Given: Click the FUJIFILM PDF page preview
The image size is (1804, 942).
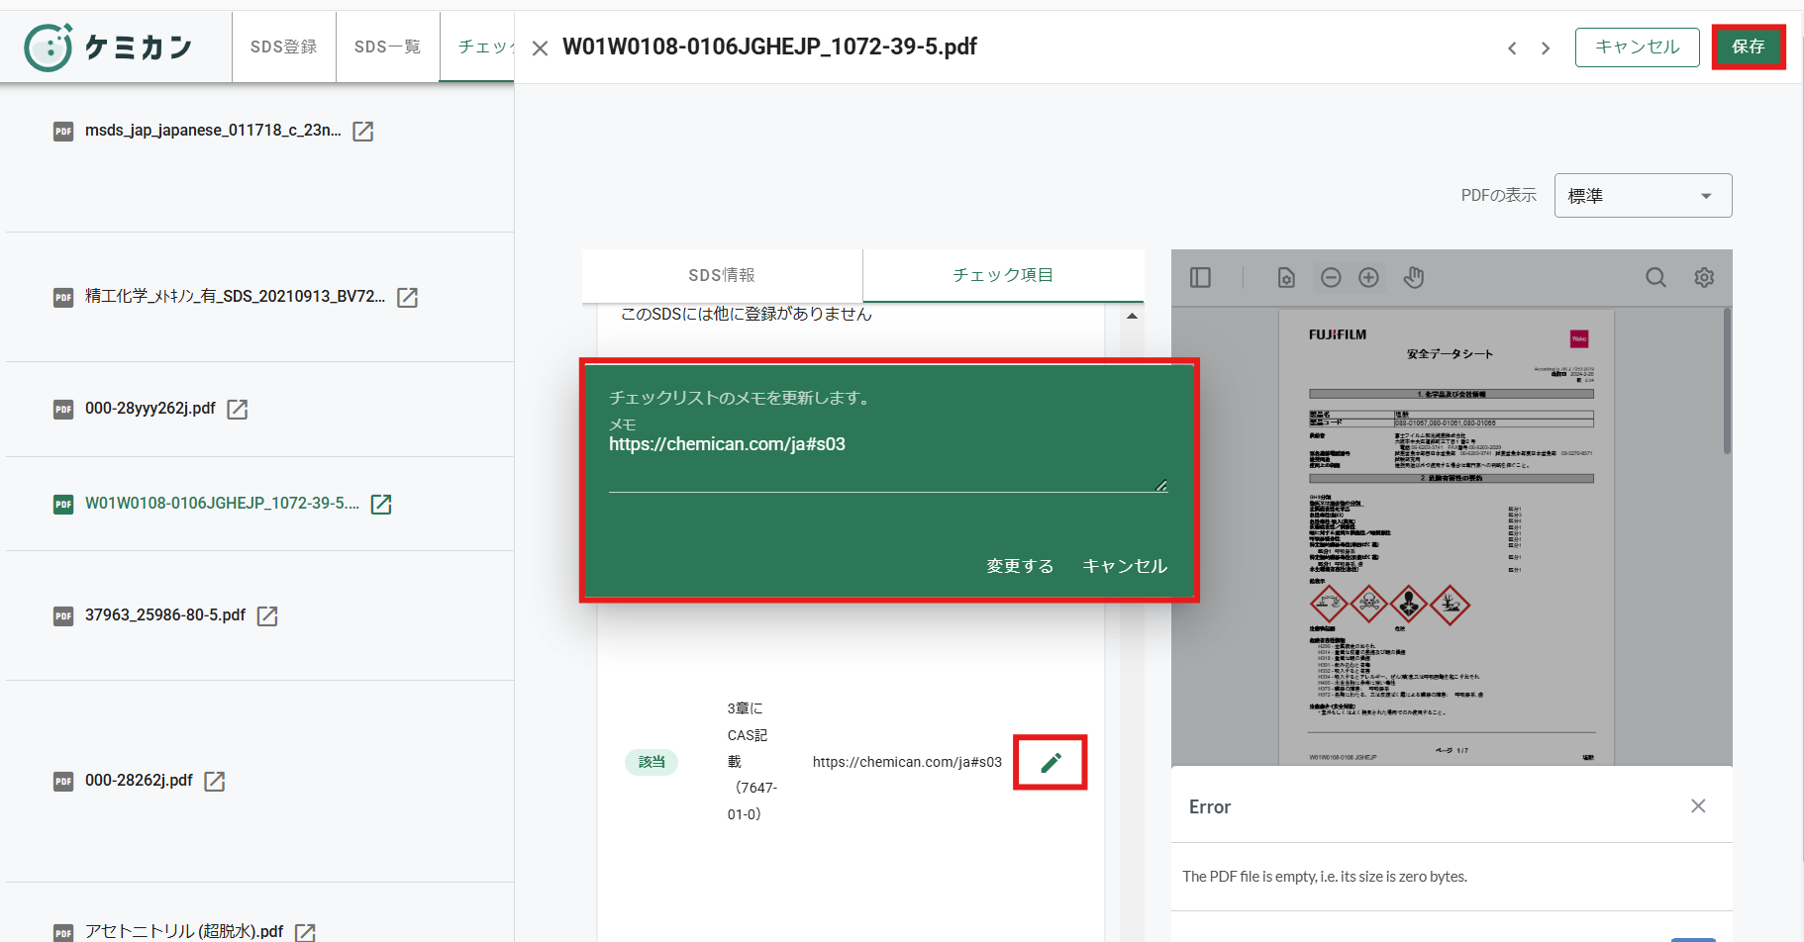Looking at the screenshot, I should coord(1447,537).
